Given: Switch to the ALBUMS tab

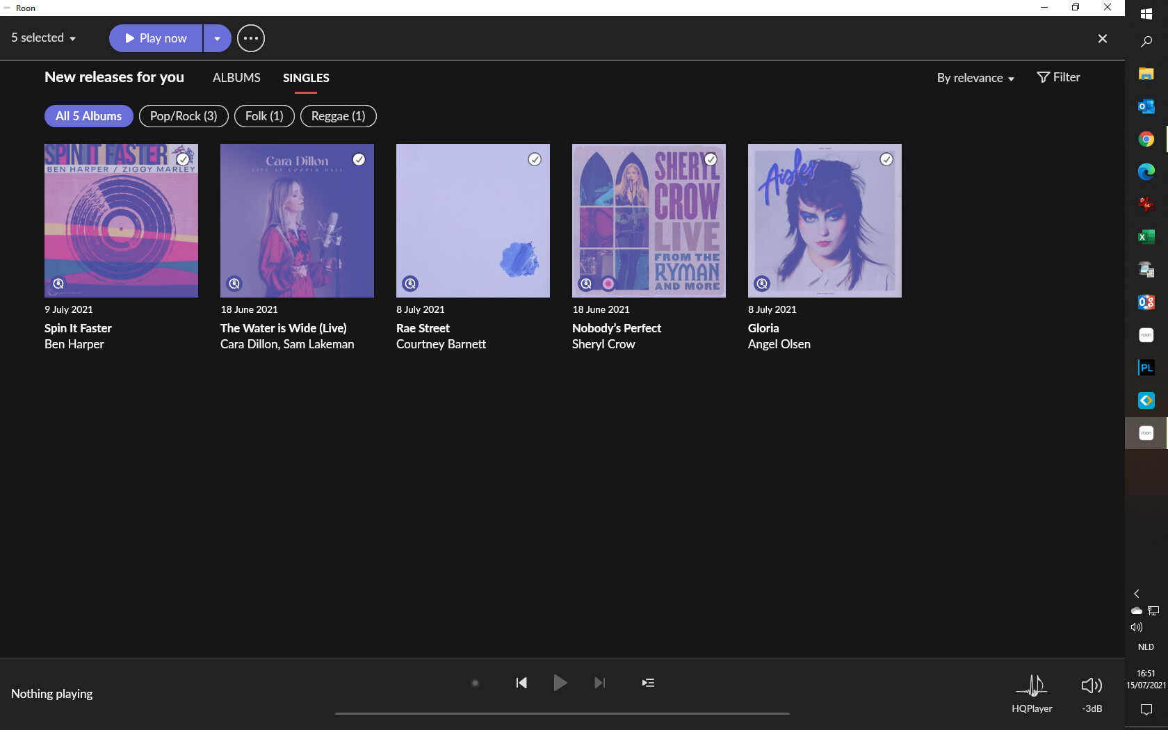Looking at the screenshot, I should tap(236, 78).
